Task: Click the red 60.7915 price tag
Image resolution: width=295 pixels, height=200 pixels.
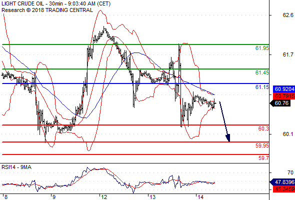Action: [283, 96]
